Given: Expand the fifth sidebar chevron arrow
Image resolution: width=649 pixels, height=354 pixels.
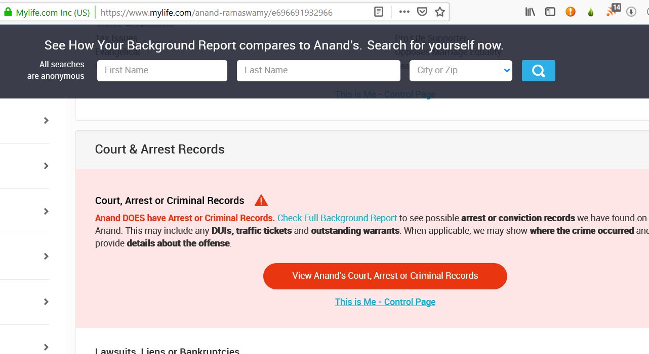Looking at the screenshot, I should (46, 301).
